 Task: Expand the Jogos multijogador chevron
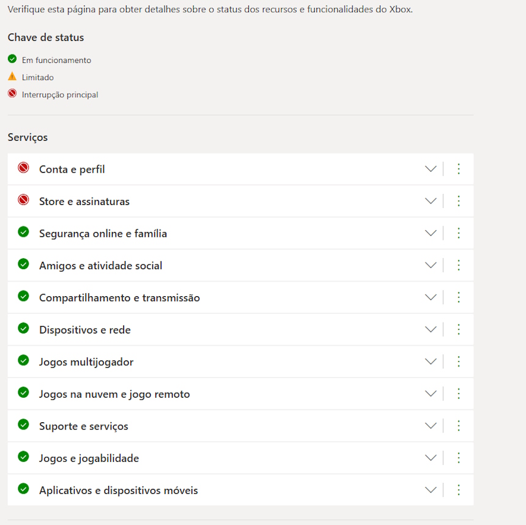[431, 362]
